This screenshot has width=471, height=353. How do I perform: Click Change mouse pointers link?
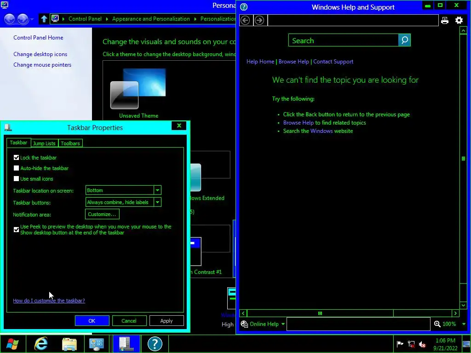42,64
